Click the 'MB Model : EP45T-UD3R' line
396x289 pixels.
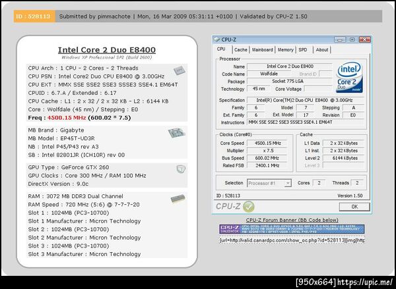coord(61,139)
